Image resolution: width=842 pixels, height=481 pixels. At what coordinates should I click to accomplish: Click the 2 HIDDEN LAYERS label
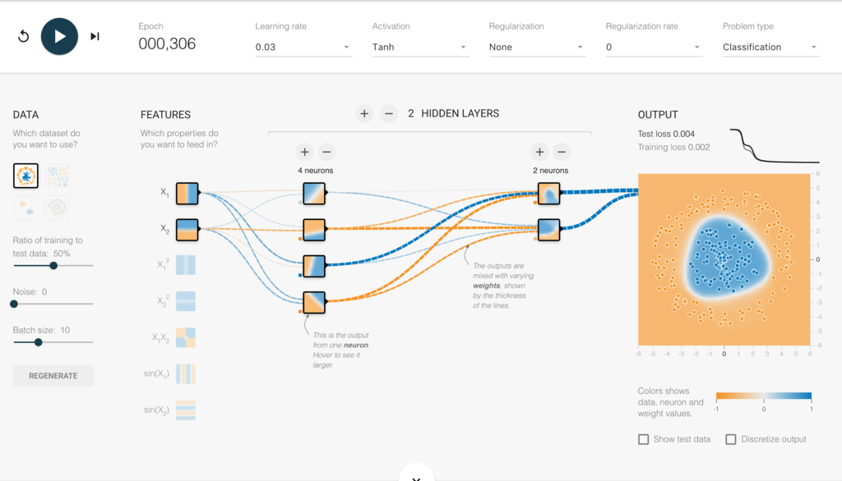(x=454, y=113)
